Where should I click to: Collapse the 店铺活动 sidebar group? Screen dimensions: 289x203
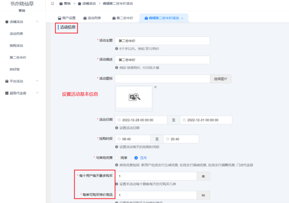point(37,21)
